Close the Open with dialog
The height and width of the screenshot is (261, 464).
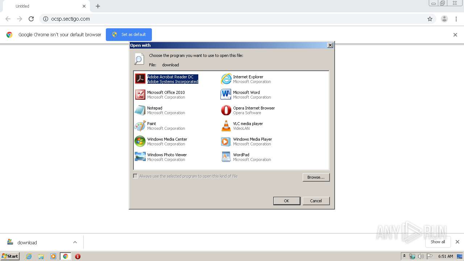[x=330, y=45]
